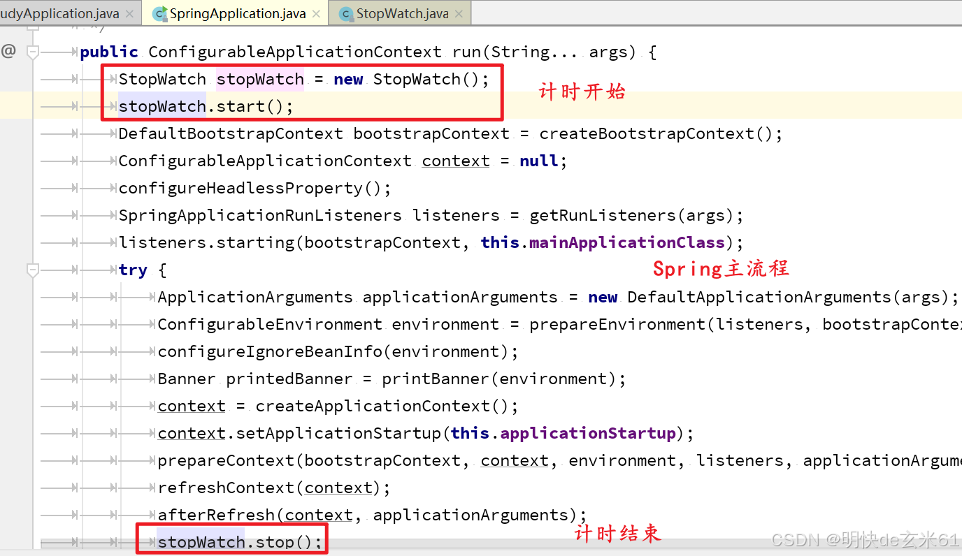Open the StopWatch.java tab
This screenshot has height=556, width=962.
pos(402,13)
